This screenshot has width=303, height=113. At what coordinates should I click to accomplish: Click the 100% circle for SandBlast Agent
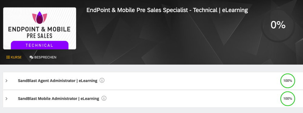[288, 81]
